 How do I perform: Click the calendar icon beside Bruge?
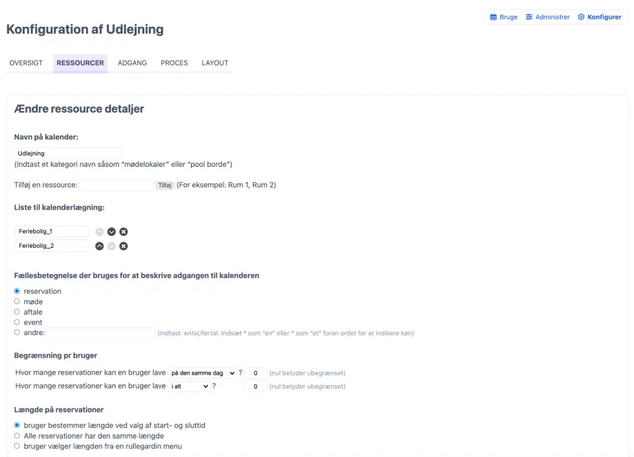[x=493, y=17]
